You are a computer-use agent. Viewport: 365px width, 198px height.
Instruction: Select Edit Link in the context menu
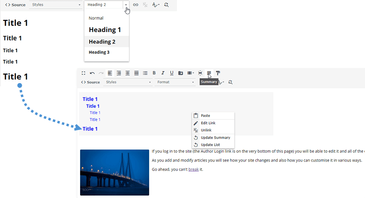[208, 123]
